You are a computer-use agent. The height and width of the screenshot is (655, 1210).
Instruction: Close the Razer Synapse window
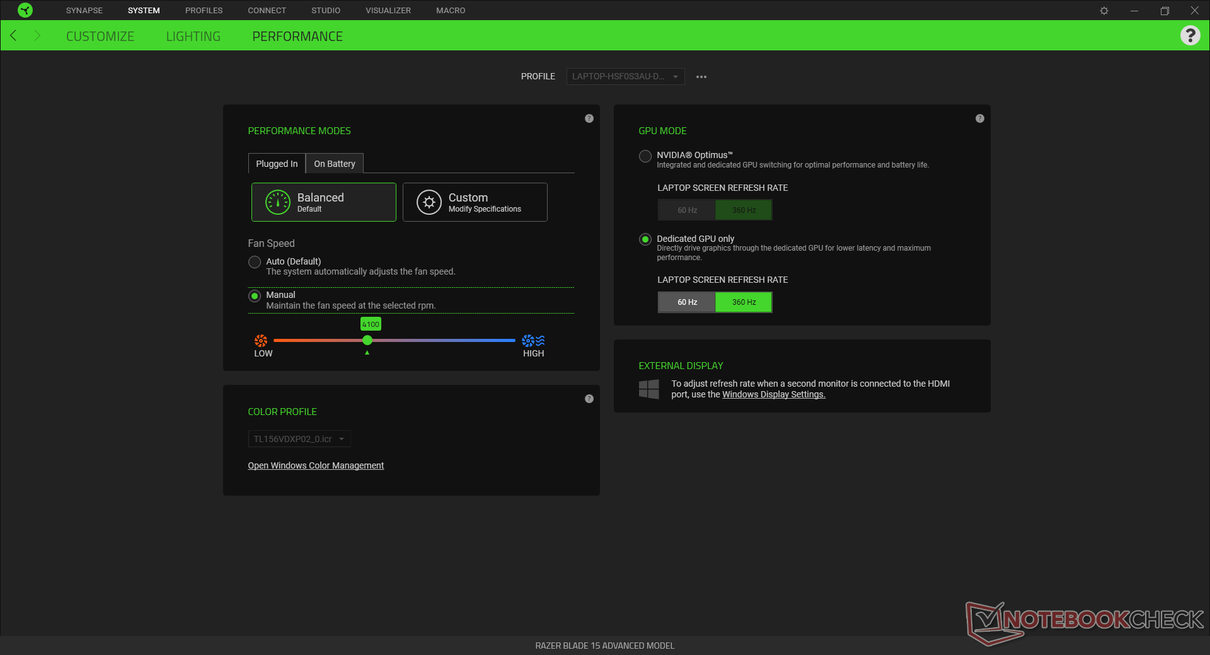coord(1194,11)
